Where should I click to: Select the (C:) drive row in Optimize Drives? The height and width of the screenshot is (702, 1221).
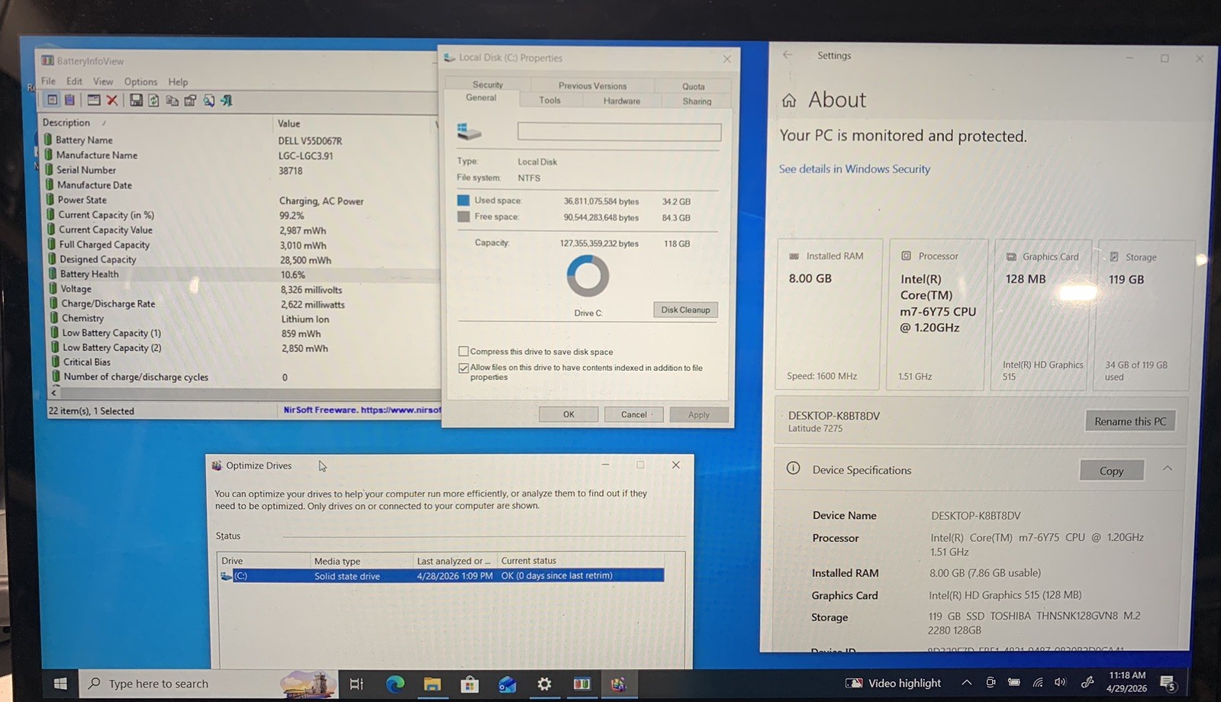(x=441, y=576)
